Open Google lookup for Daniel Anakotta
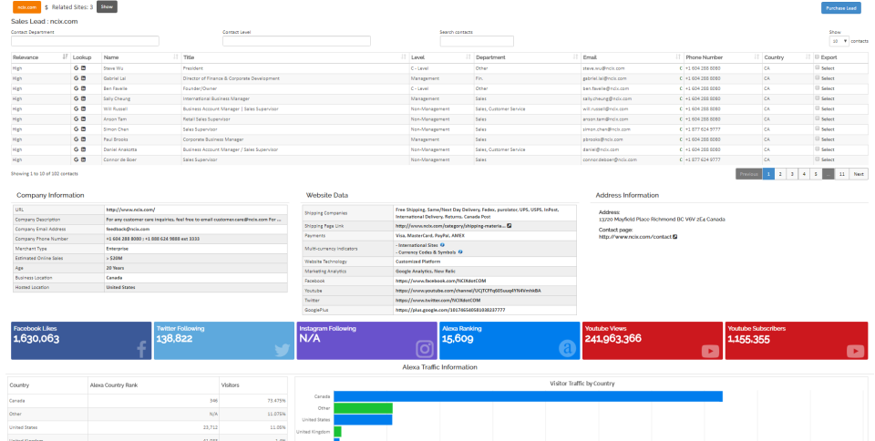This screenshot has height=441, width=875. (76, 149)
